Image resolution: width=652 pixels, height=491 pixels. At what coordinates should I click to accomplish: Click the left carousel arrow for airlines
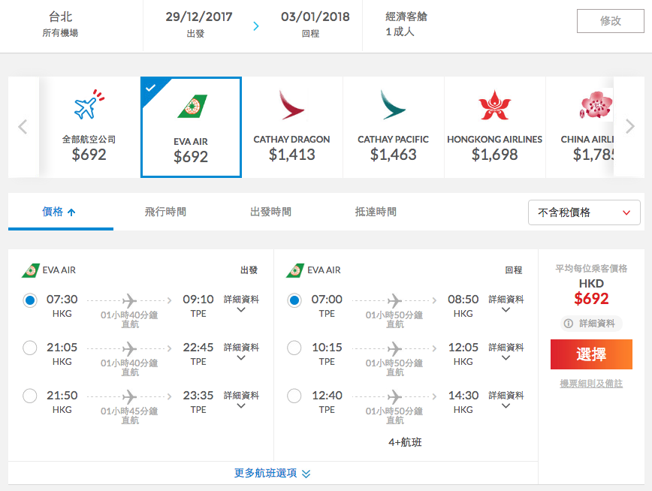click(23, 127)
